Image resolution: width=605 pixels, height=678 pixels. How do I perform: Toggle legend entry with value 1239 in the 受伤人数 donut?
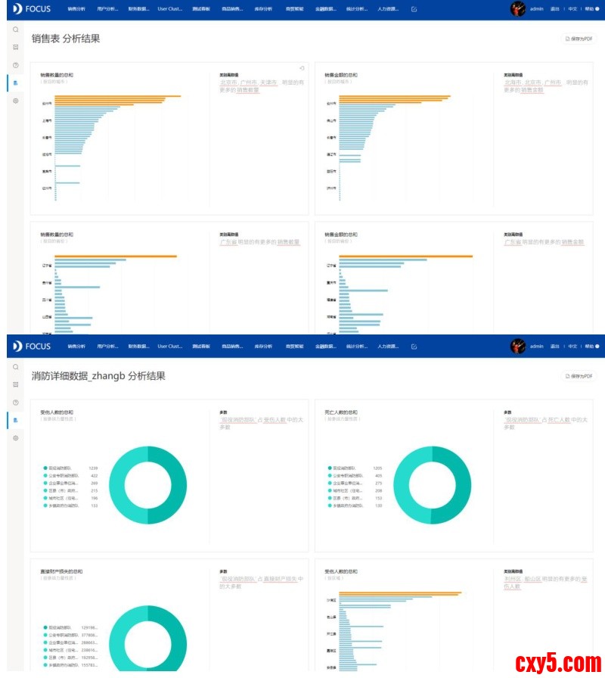(x=70, y=468)
